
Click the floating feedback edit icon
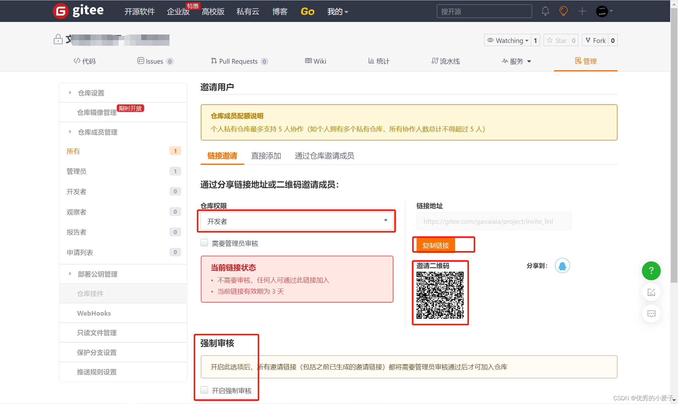tap(651, 292)
